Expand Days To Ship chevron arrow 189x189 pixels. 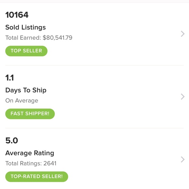pos(183,97)
